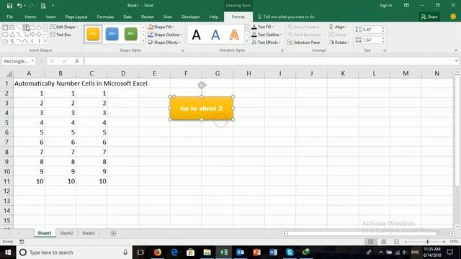Click the Go to sheet 2 shape

(x=202, y=108)
